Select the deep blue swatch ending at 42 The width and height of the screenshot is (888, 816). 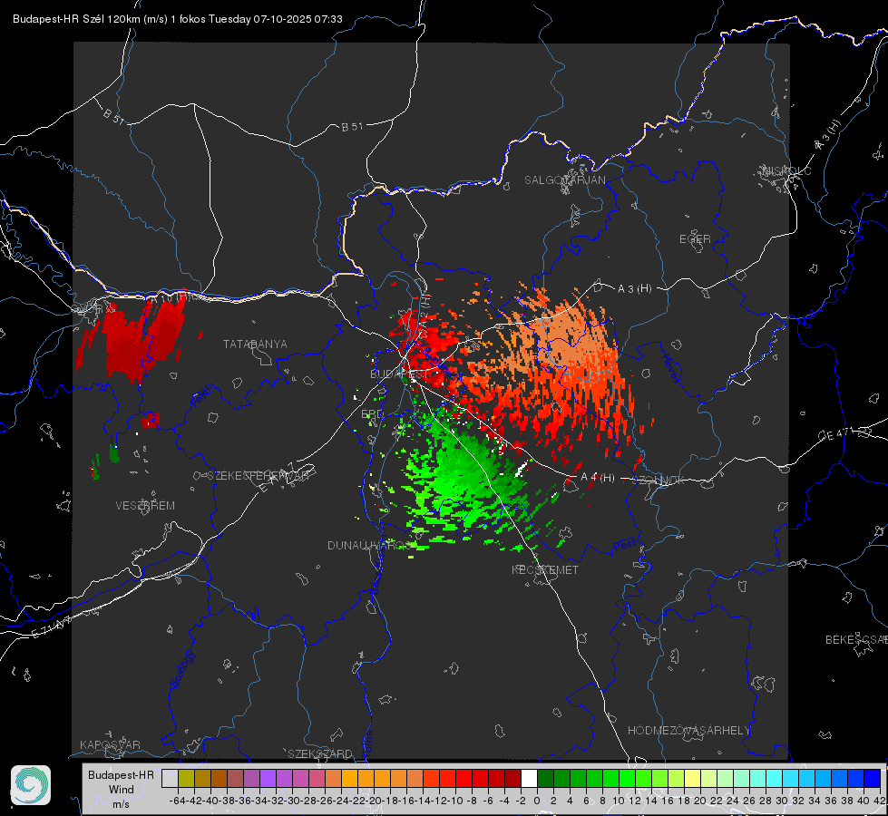coord(872,778)
